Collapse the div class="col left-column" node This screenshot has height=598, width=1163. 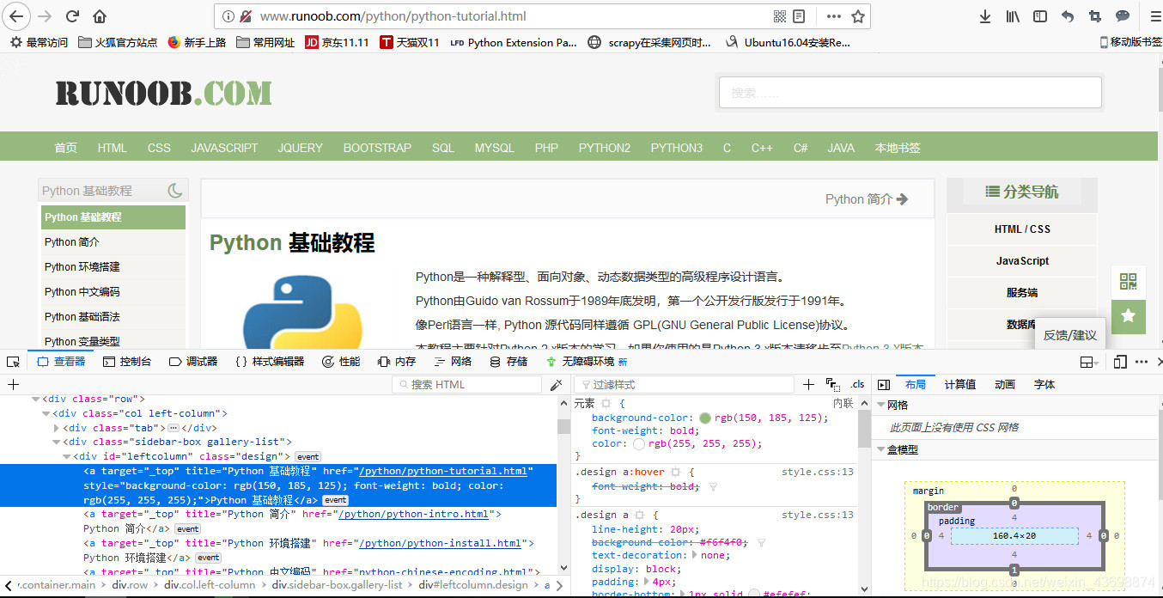[x=46, y=413]
